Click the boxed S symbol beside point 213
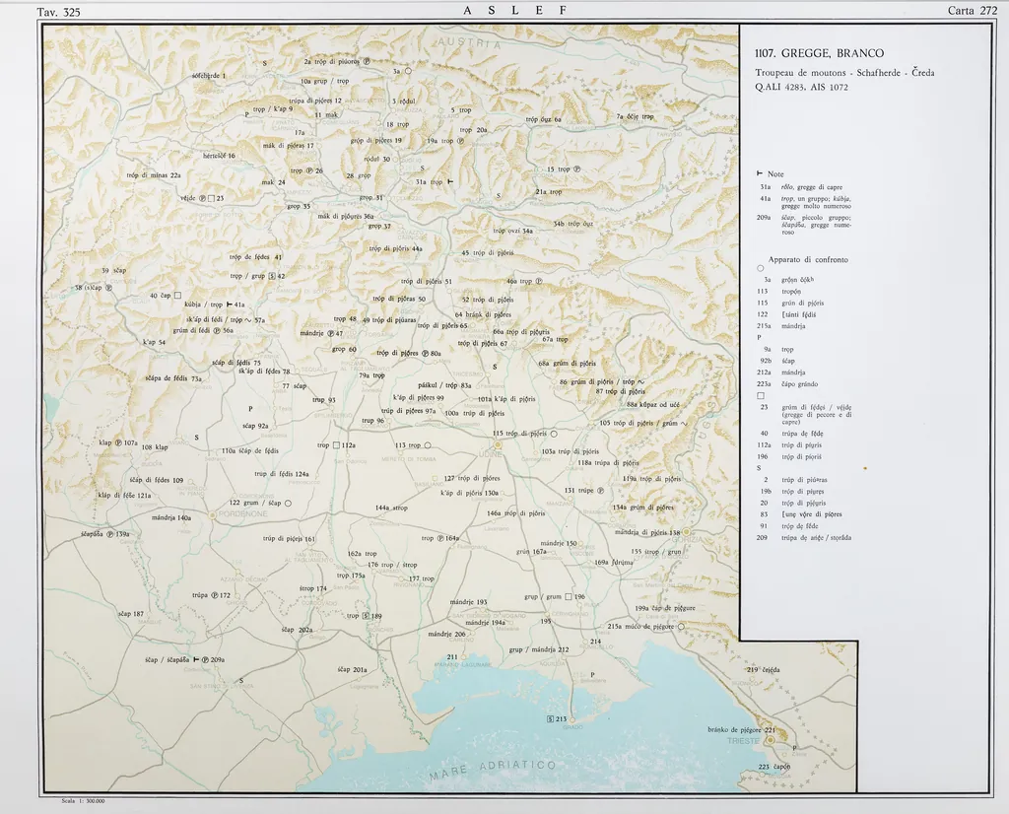This screenshot has width=1009, height=814. point(550,719)
